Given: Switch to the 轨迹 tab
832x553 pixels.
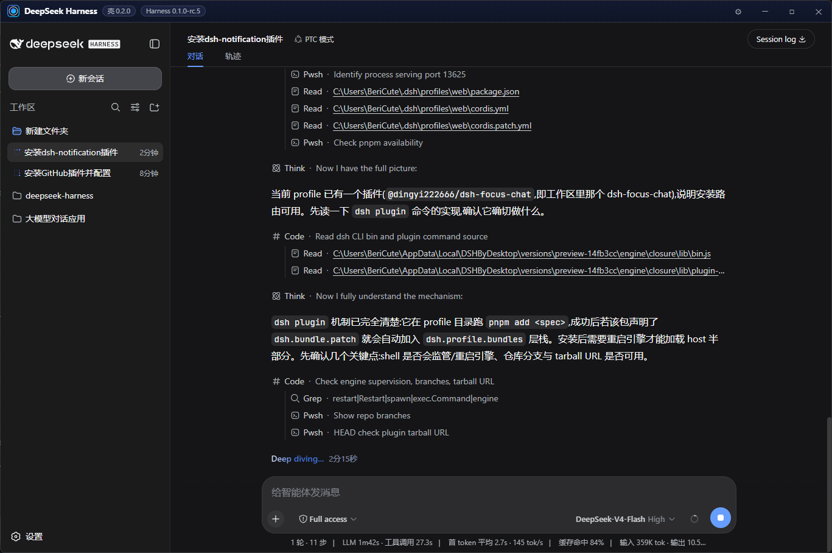Looking at the screenshot, I should (233, 56).
